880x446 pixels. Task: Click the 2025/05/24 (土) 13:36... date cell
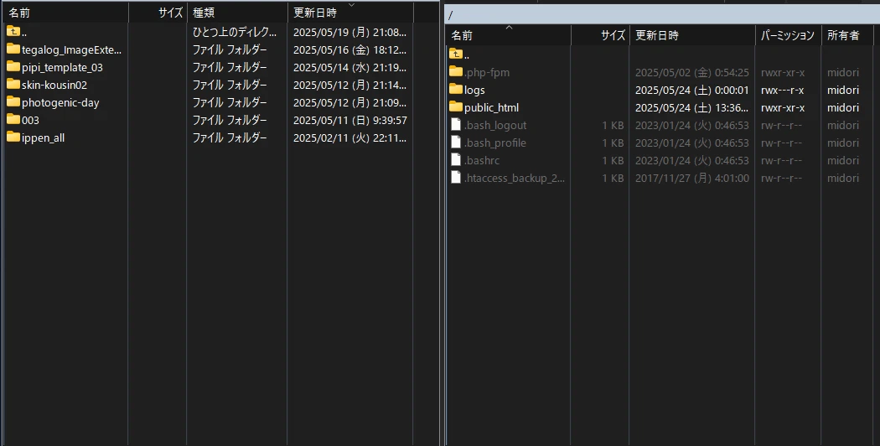point(692,107)
